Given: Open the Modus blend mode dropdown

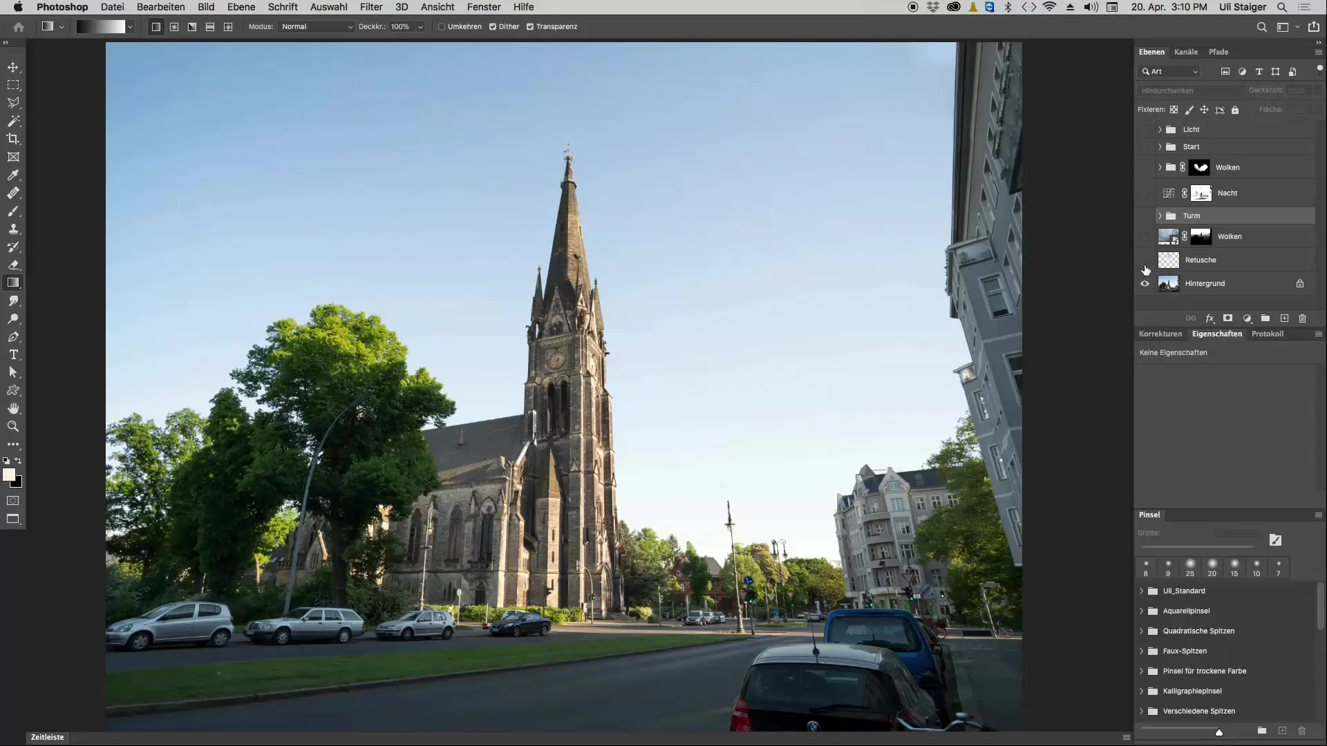Looking at the screenshot, I should [x=317, y=26].
